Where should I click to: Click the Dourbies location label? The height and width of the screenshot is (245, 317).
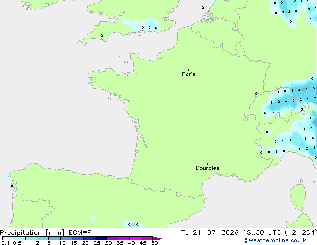point(207,168)
